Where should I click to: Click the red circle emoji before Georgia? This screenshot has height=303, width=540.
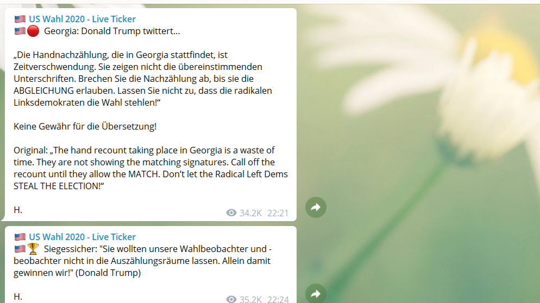pyautogui.click(x=33, y=31)
